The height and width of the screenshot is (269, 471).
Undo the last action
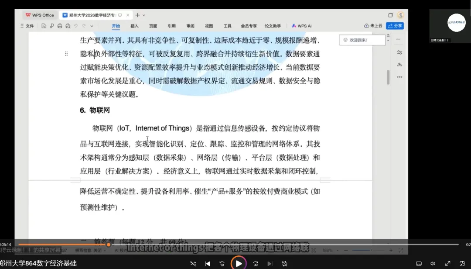pyautogui.click(x=76, y=26)
